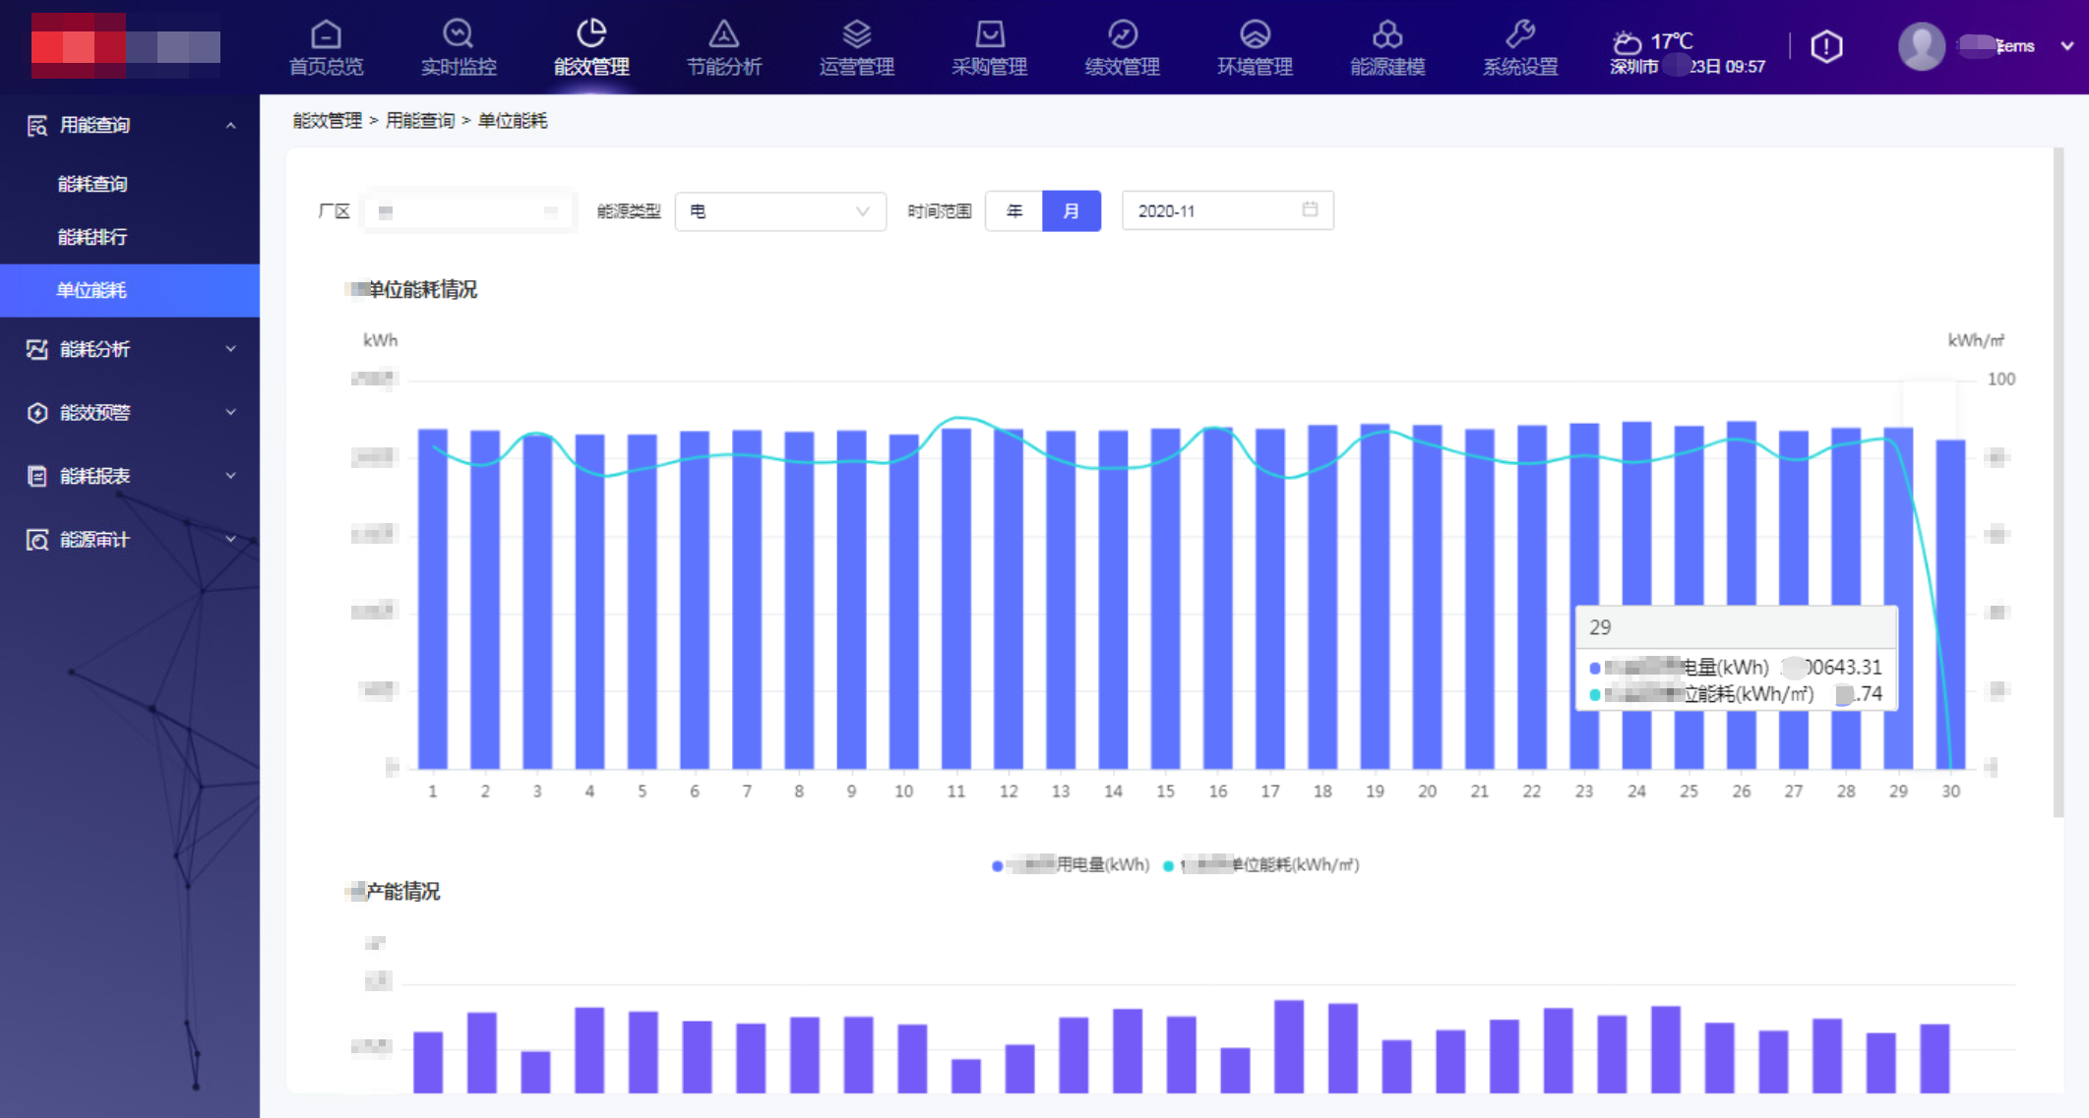The image size is (2089, 1118).
Task: Click the alert shield icon
Action: (x=1826, y=47)
